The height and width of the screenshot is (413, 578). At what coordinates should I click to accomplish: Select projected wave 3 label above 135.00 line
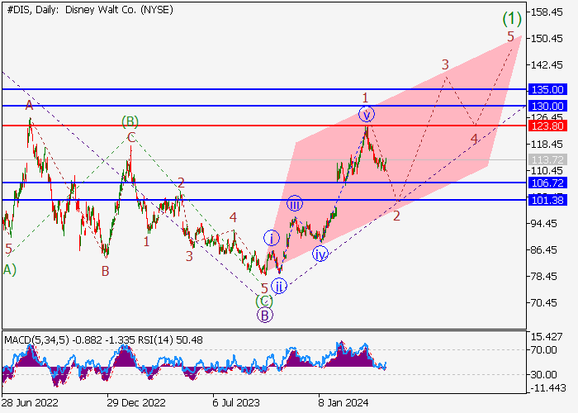pyautogui.click(x=445, y=65)
